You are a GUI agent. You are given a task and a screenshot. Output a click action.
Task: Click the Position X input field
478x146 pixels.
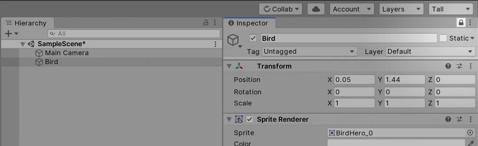(x=354, y=79)
